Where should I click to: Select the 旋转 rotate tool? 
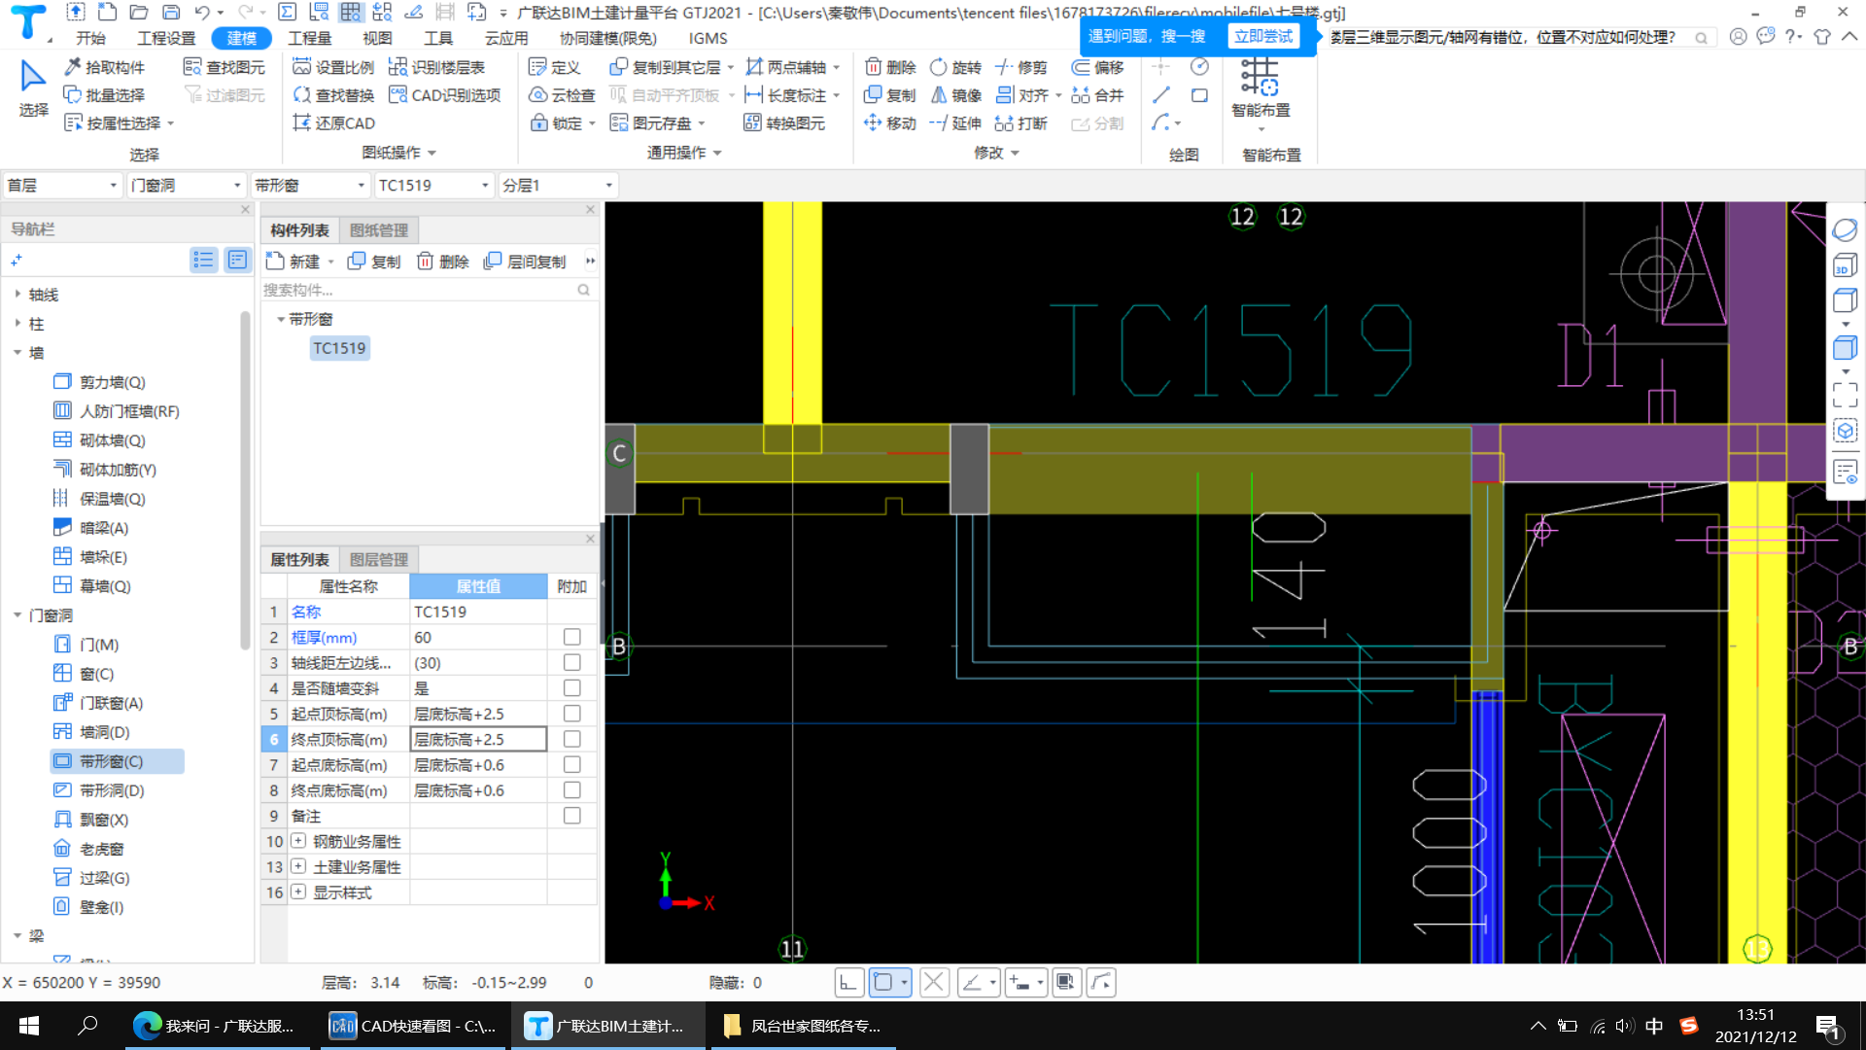pyautogui.click(x=956, y=67)
